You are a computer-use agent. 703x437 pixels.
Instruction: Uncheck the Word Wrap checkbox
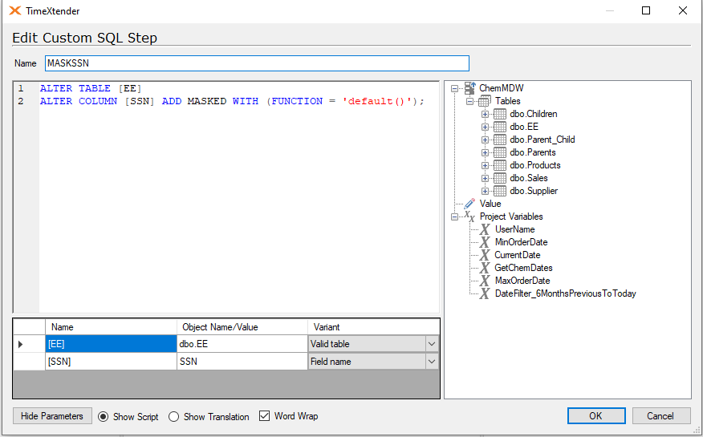click(265, 416)
